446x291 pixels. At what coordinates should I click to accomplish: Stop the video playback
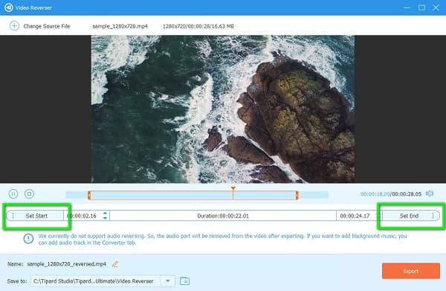29,194
